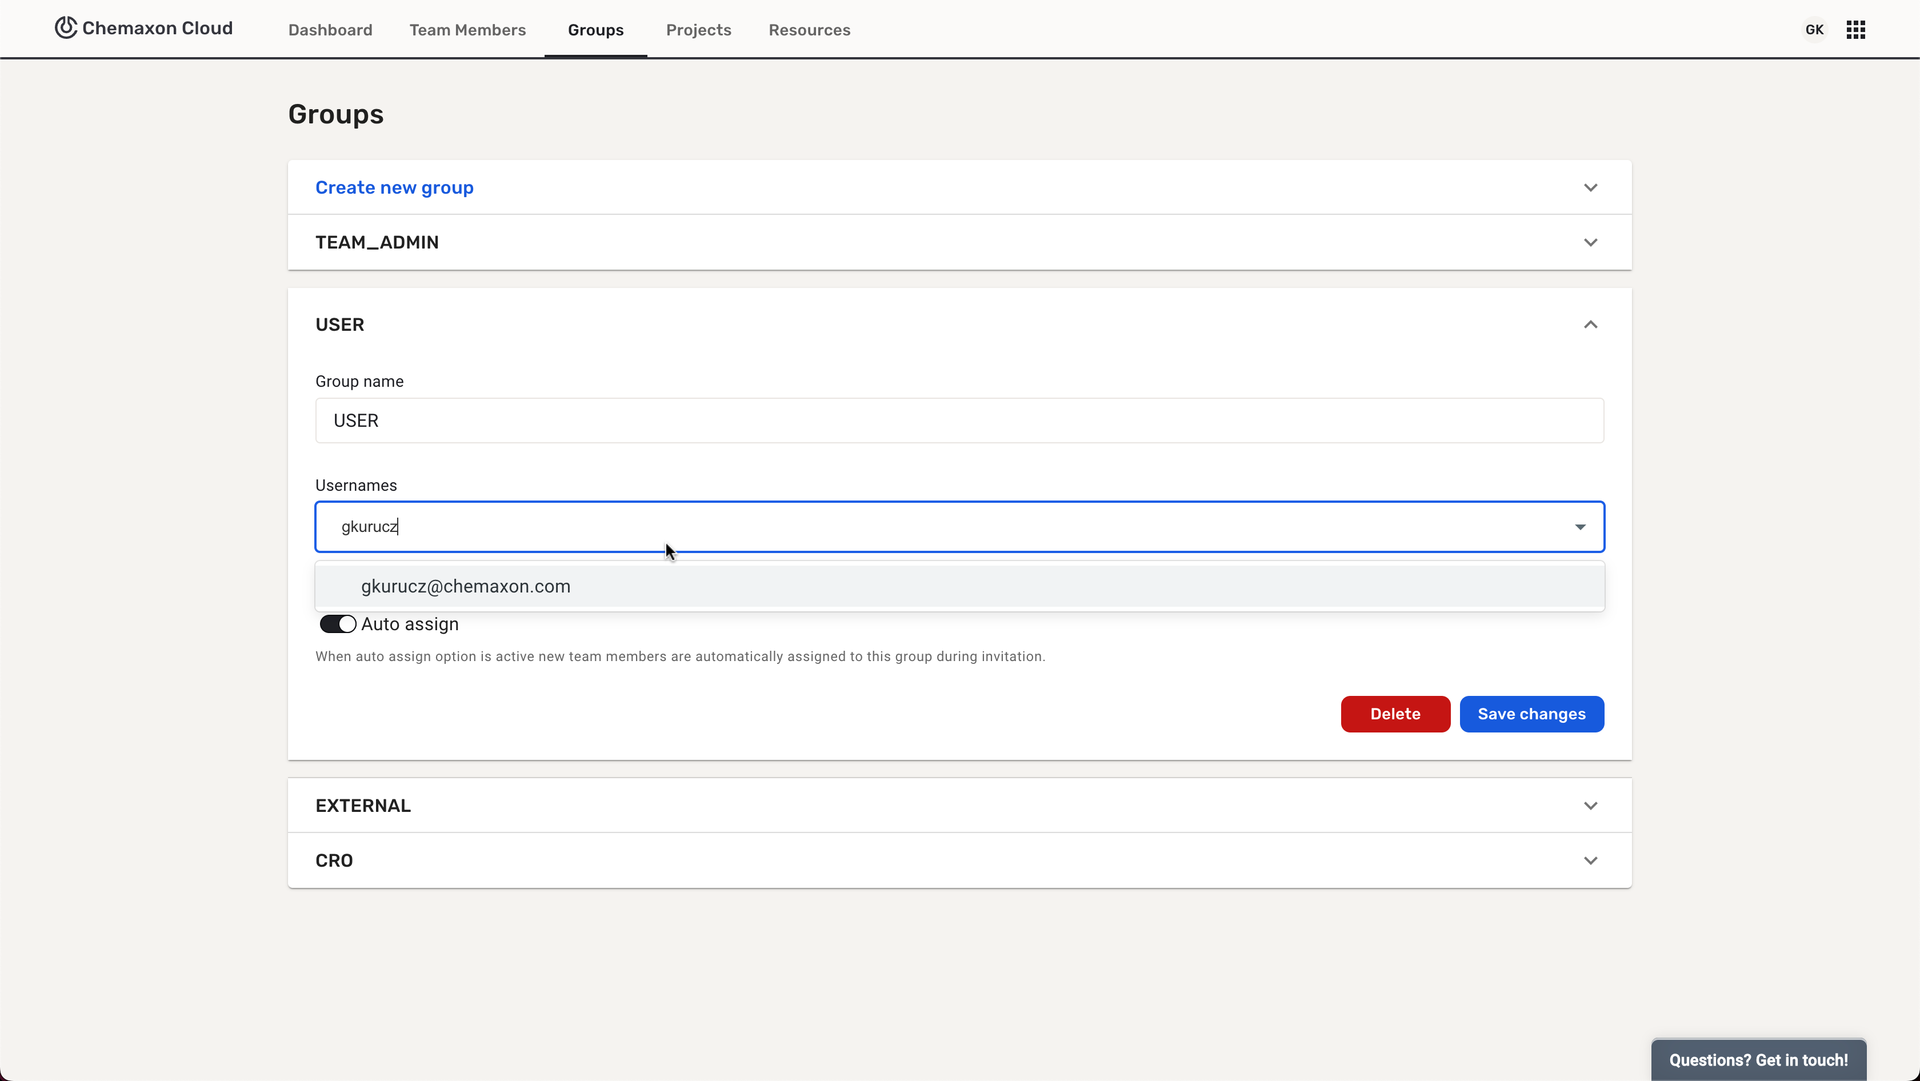Image resolution: width=1920 pixels, height=1081 pixels.
Task: Toggle the Auto assign switch
Action: coord(338,624)
